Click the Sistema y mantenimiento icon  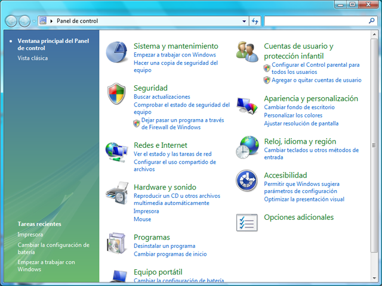116,53
